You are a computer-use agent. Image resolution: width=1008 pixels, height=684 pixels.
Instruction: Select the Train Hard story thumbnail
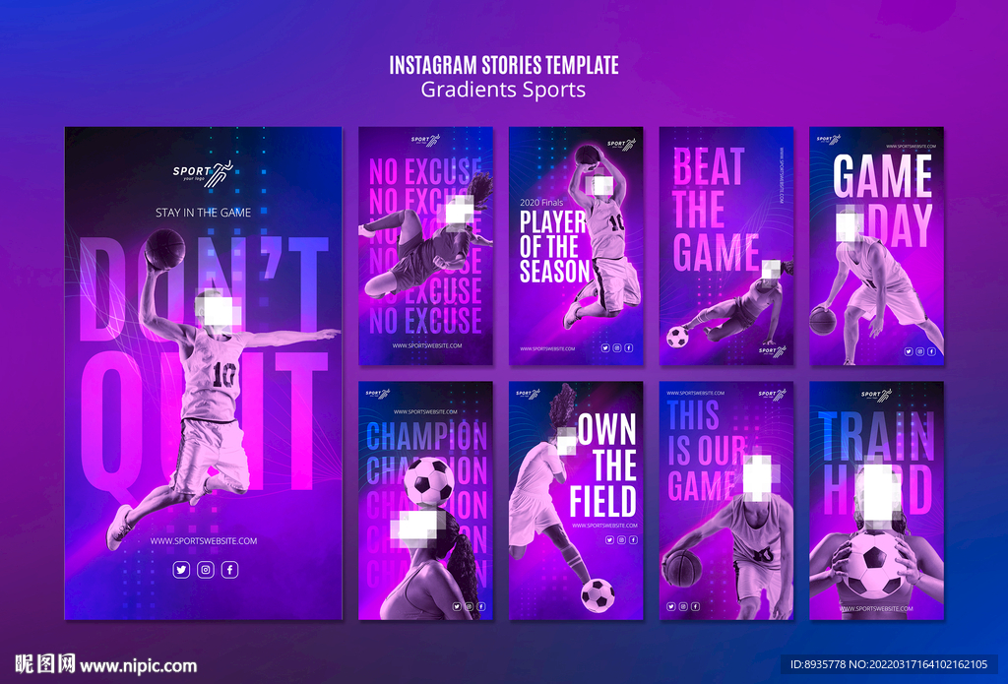coord(876,501)
